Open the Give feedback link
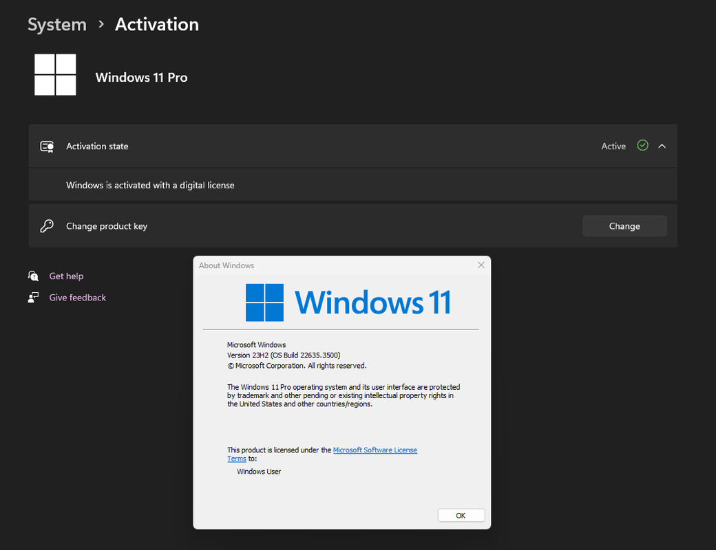 [78, 298]
